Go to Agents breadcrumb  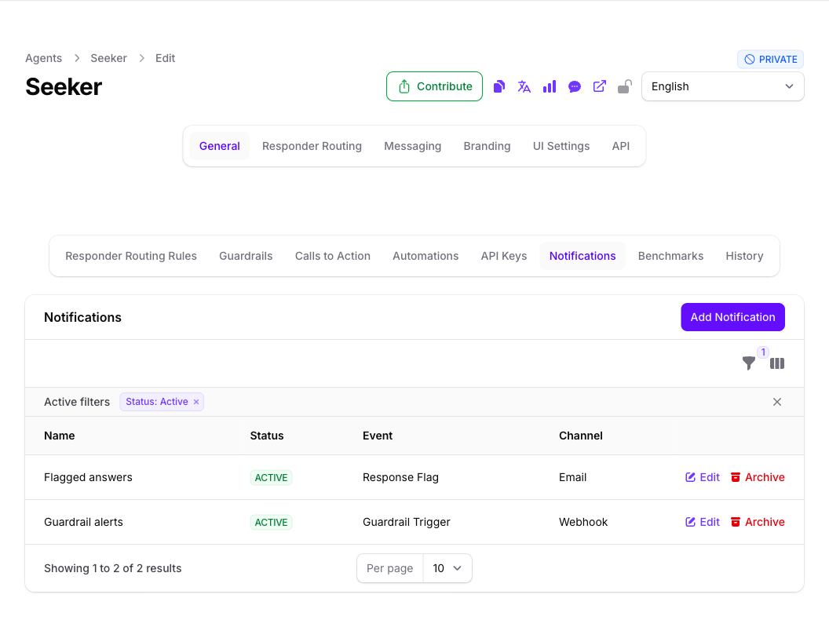[43, 58]
